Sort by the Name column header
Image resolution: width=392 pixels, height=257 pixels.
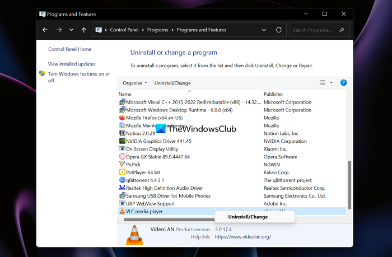125,94
